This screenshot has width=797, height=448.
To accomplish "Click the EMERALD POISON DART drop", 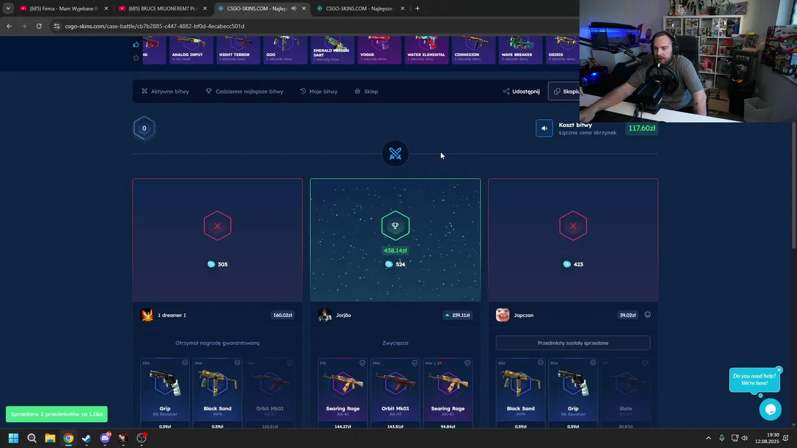I will (x=331, y=49).
